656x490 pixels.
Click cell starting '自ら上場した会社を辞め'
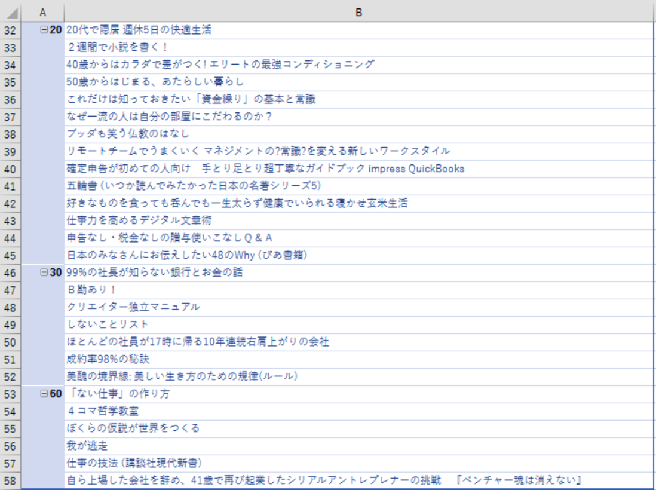pos(358,481)
